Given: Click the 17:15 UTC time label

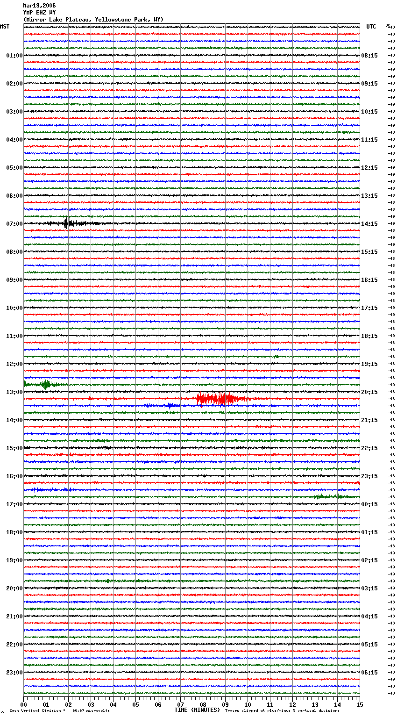Looking at the screenshot, I should (x=369, y=308).
